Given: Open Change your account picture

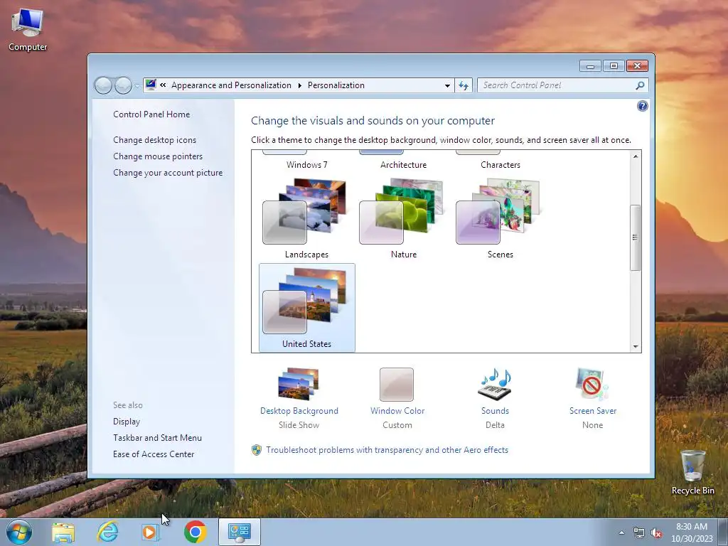Looking at the screenshot, I should click(168, 173).
